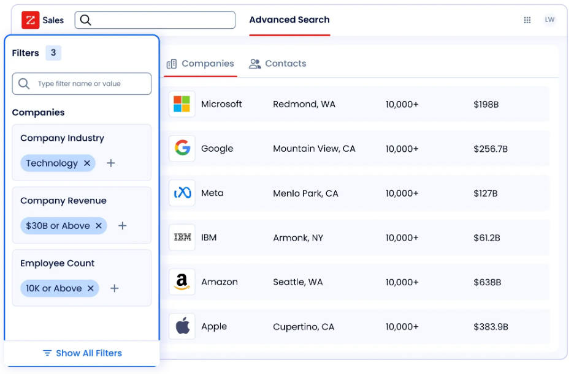This screenshot has height=374, width=574.
Task: Click the ZoomInfo Sales logo icon
Action: point(31,20)
